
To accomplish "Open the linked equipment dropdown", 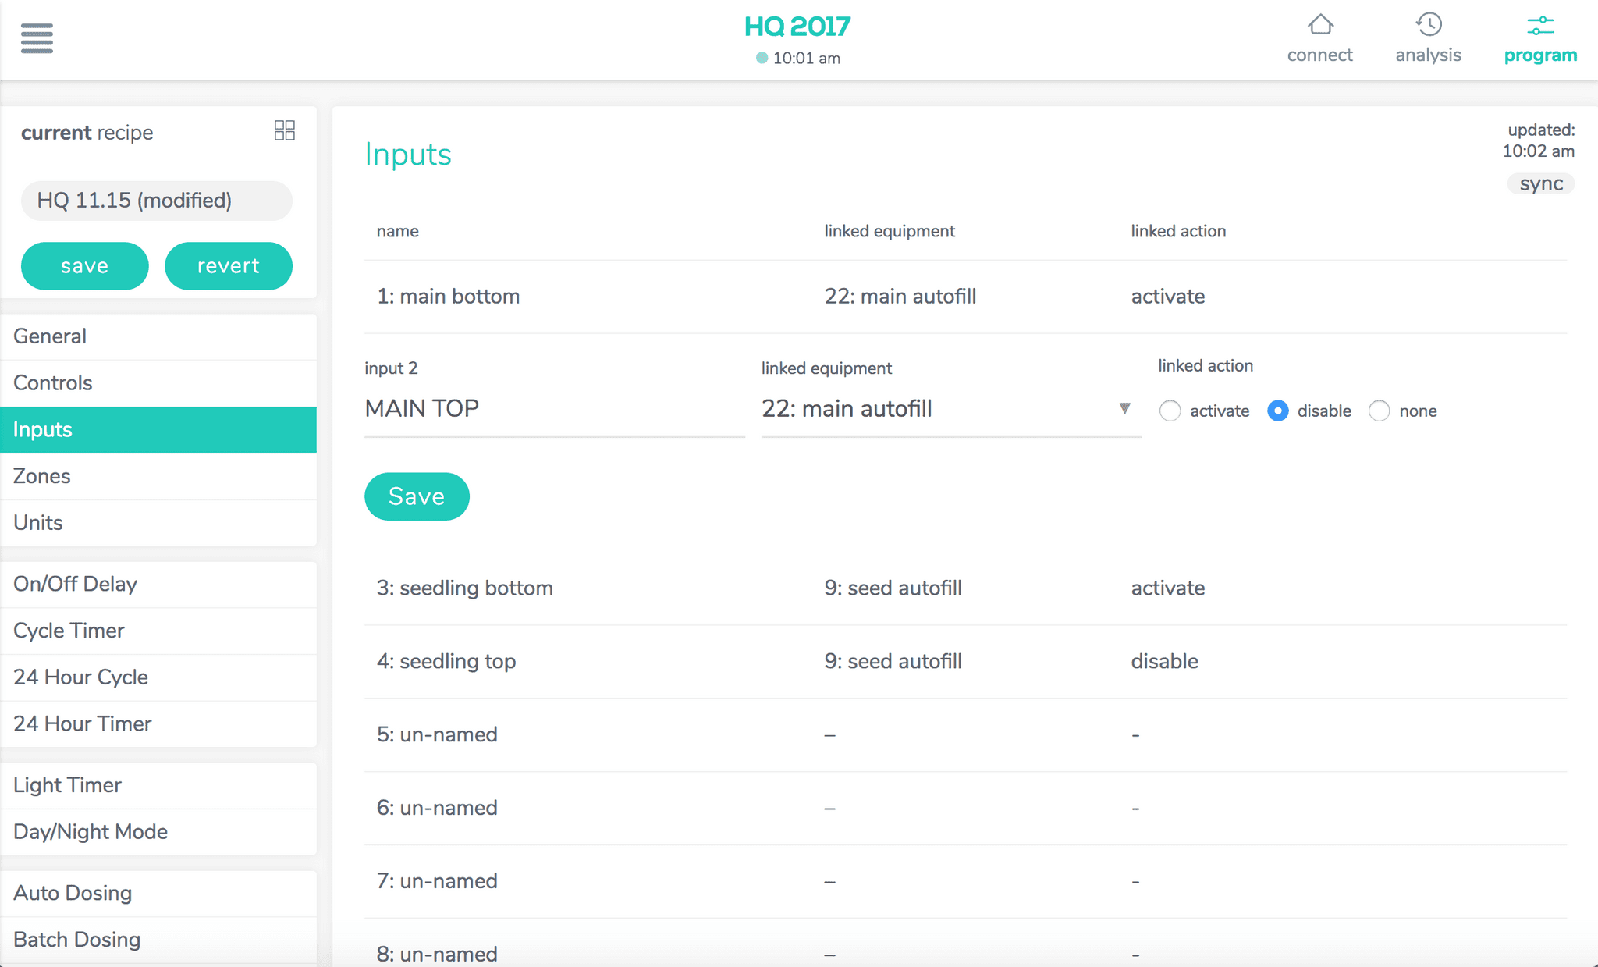I will pyautogui.click(x=936, y=409).
